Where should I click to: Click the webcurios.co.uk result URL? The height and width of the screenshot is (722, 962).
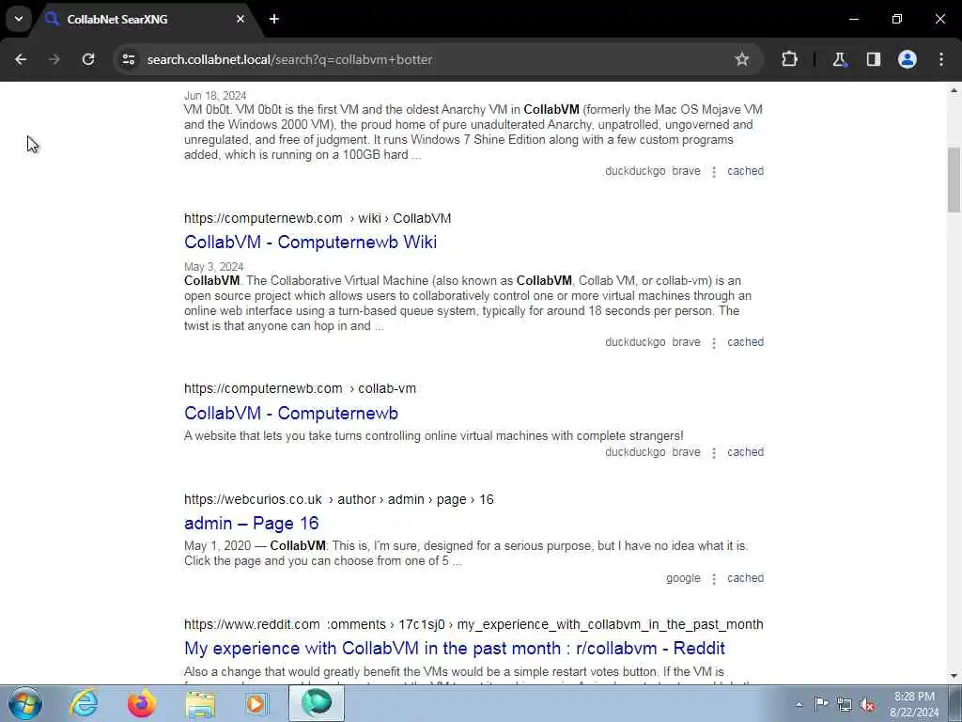coord(338,500)
